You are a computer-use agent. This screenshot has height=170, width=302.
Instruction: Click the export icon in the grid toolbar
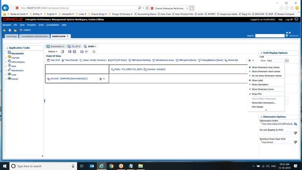pos(94,51)
